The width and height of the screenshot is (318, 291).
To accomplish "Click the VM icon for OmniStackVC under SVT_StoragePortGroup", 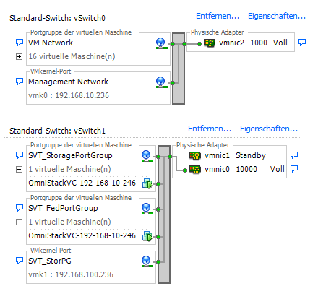I will pos(147,183).
